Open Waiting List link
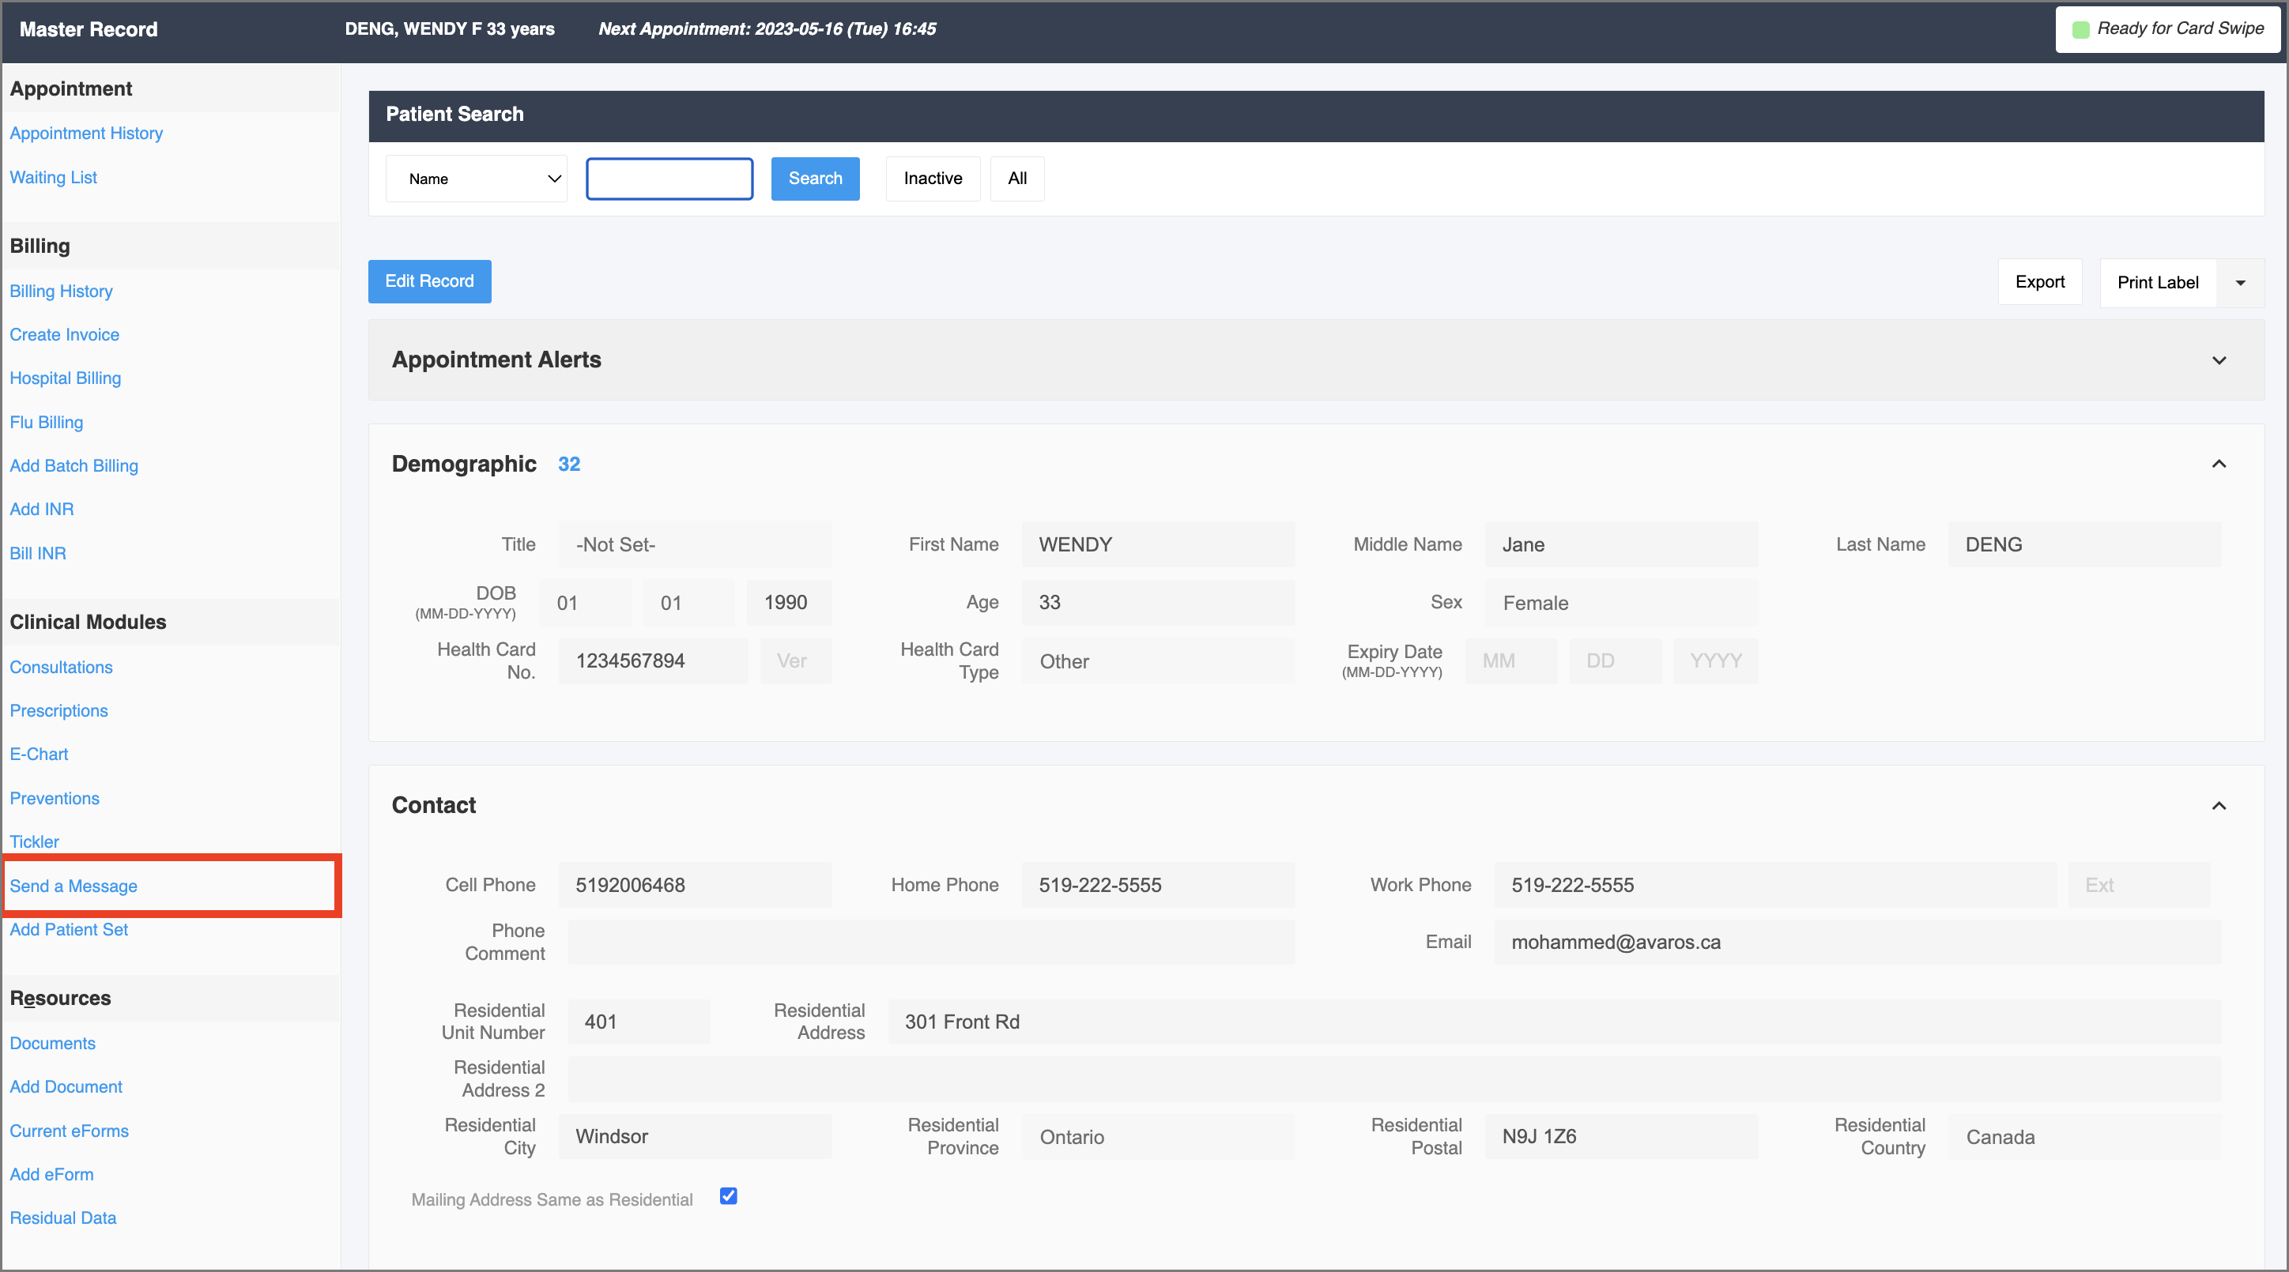 click(x=53, y=178)
